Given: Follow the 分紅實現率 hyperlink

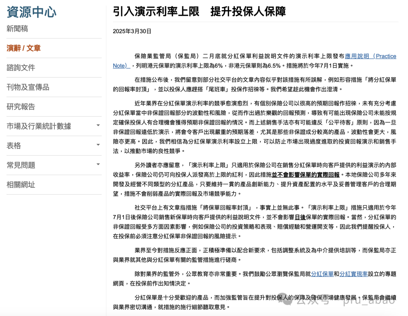Looking at the screenshot, I should tap(353, 274).
